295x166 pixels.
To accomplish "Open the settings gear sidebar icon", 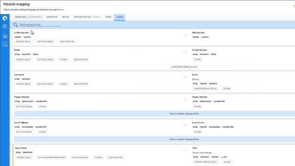I will point(5,18).
